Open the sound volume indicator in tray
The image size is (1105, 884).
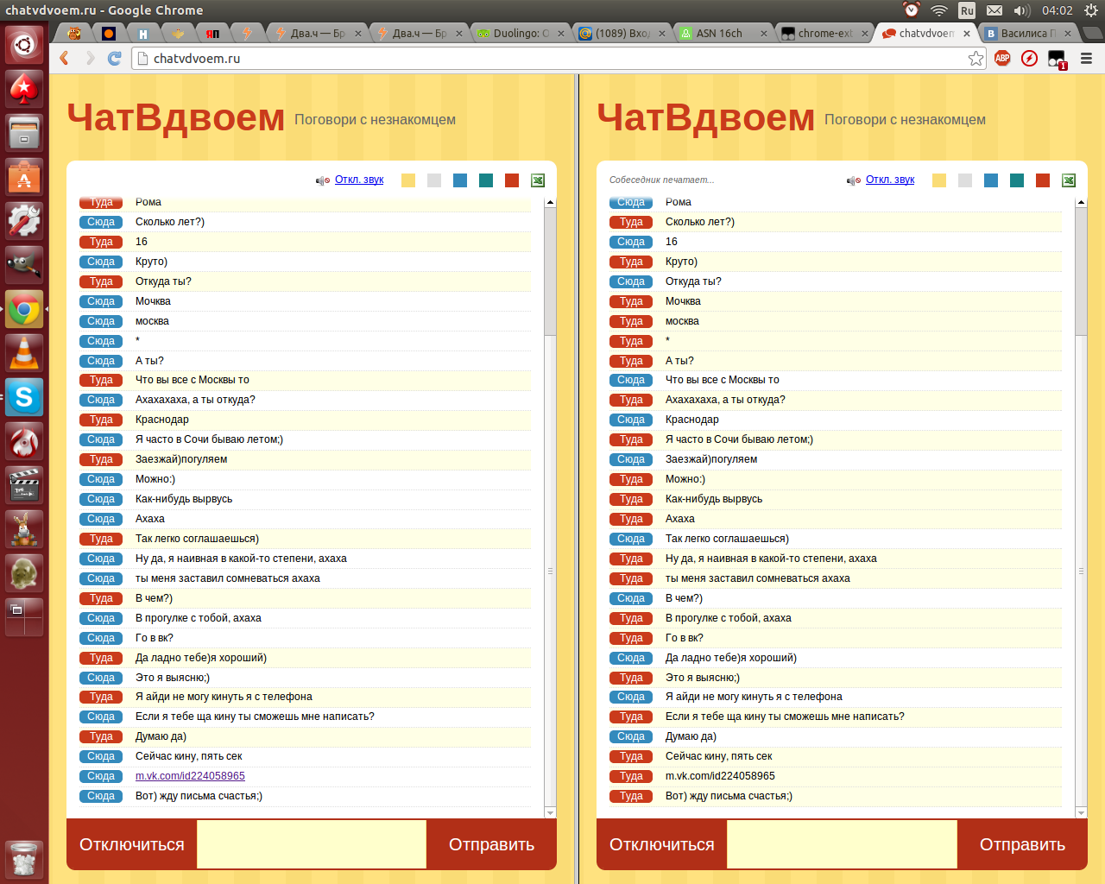1022,10
